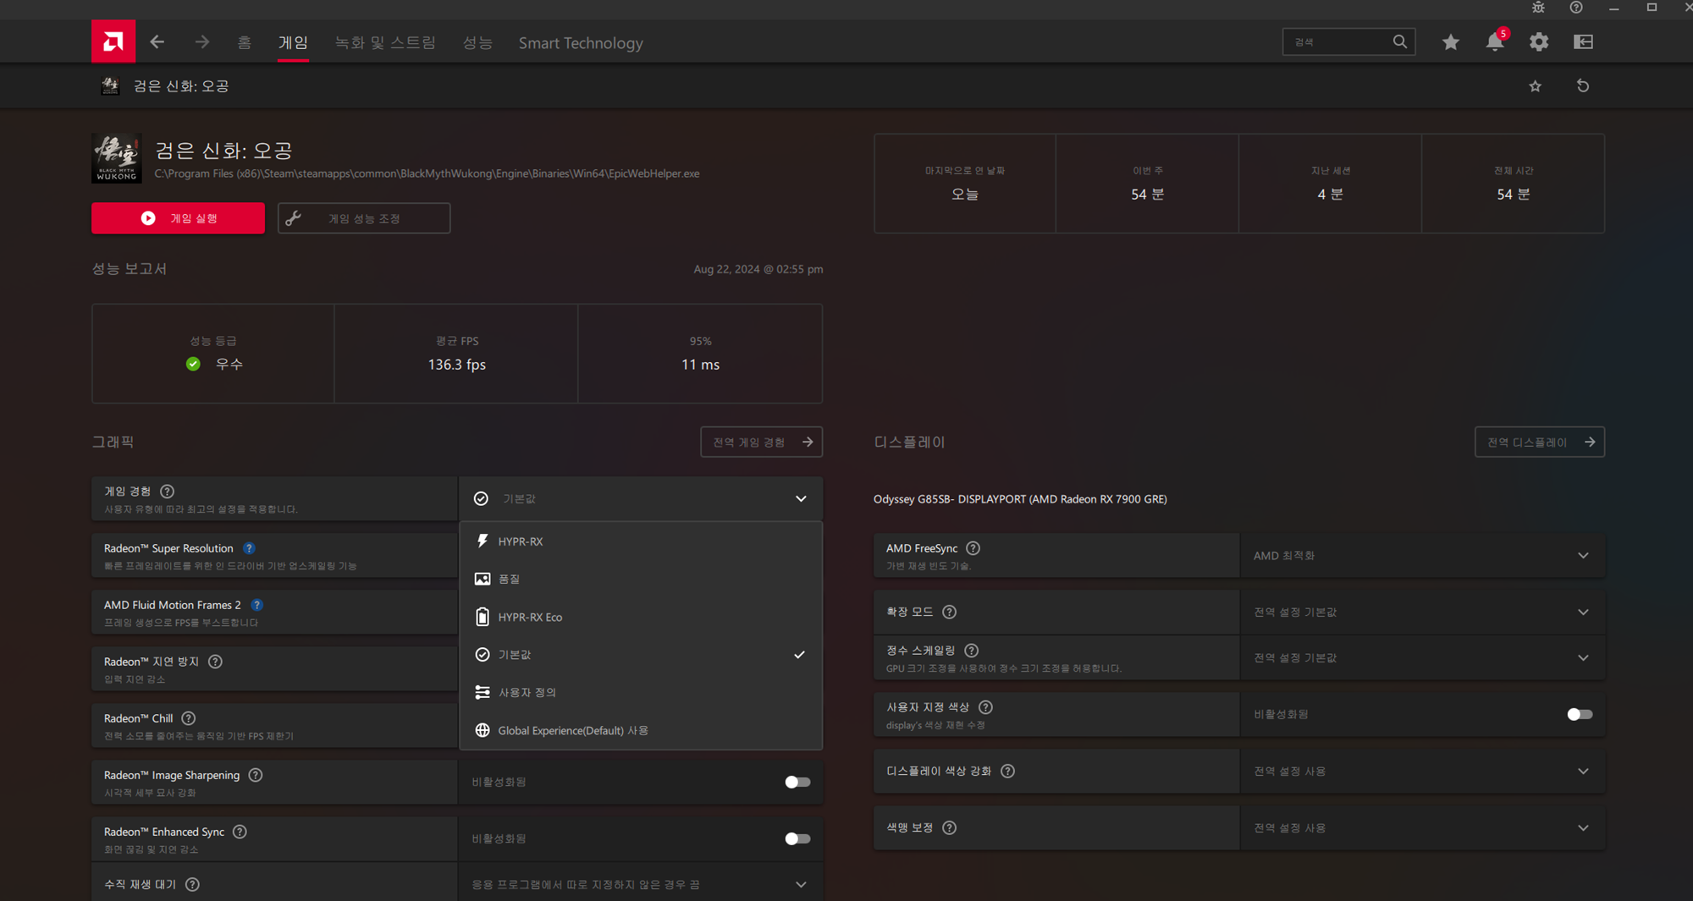Screen dimensions: 1693x901
Task: Select HYPR-RX Eco profile option
Action: pyautogui.click(x=641, y=617)
